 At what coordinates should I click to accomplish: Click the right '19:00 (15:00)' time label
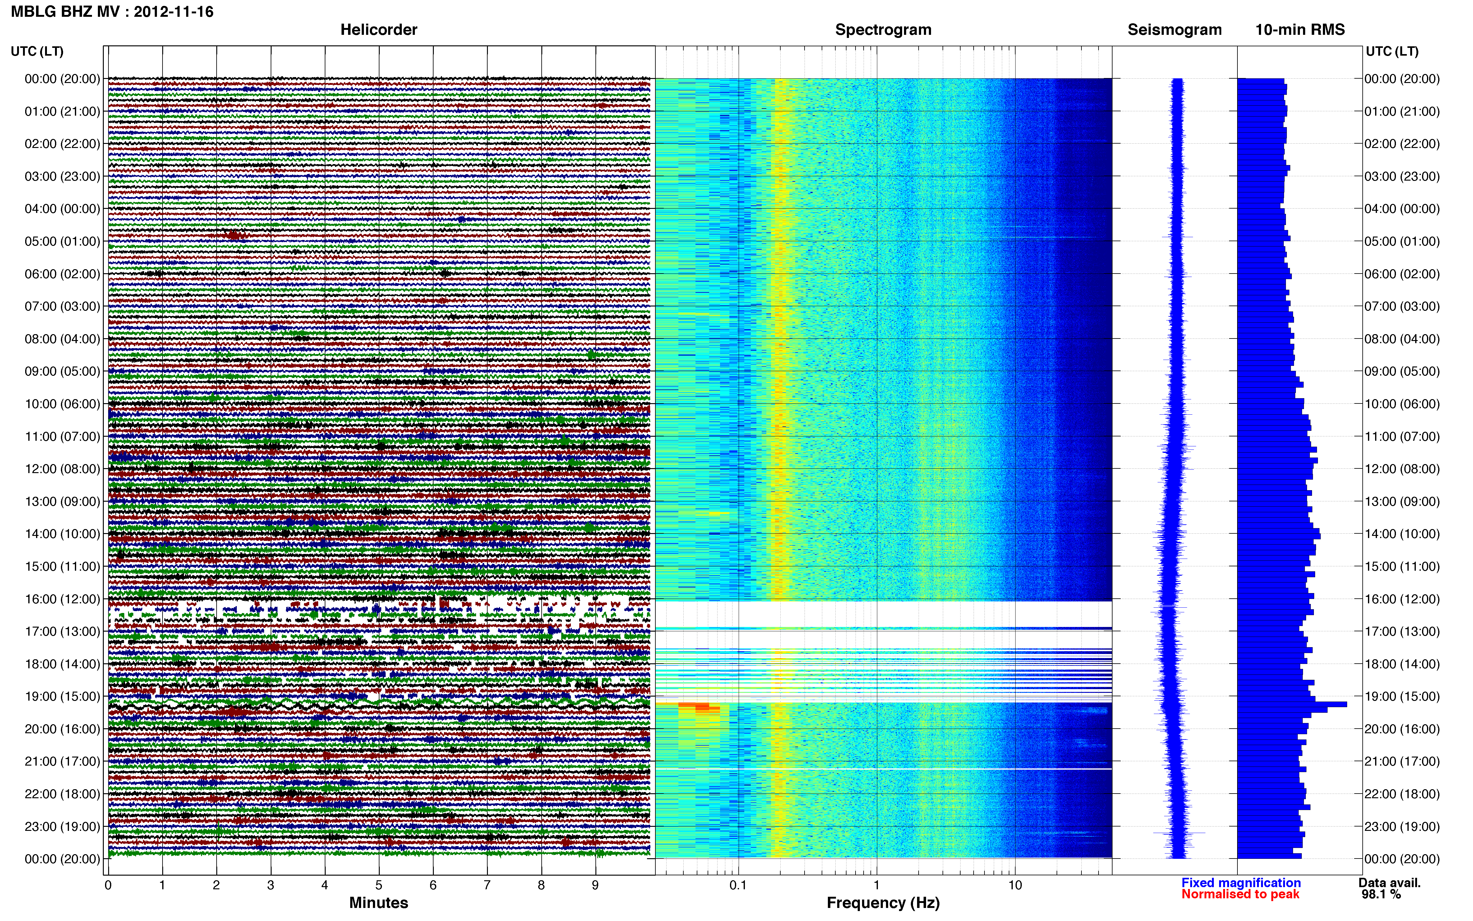[1402, 696]
